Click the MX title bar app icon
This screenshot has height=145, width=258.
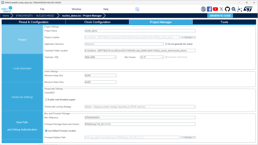coord(3,3)
